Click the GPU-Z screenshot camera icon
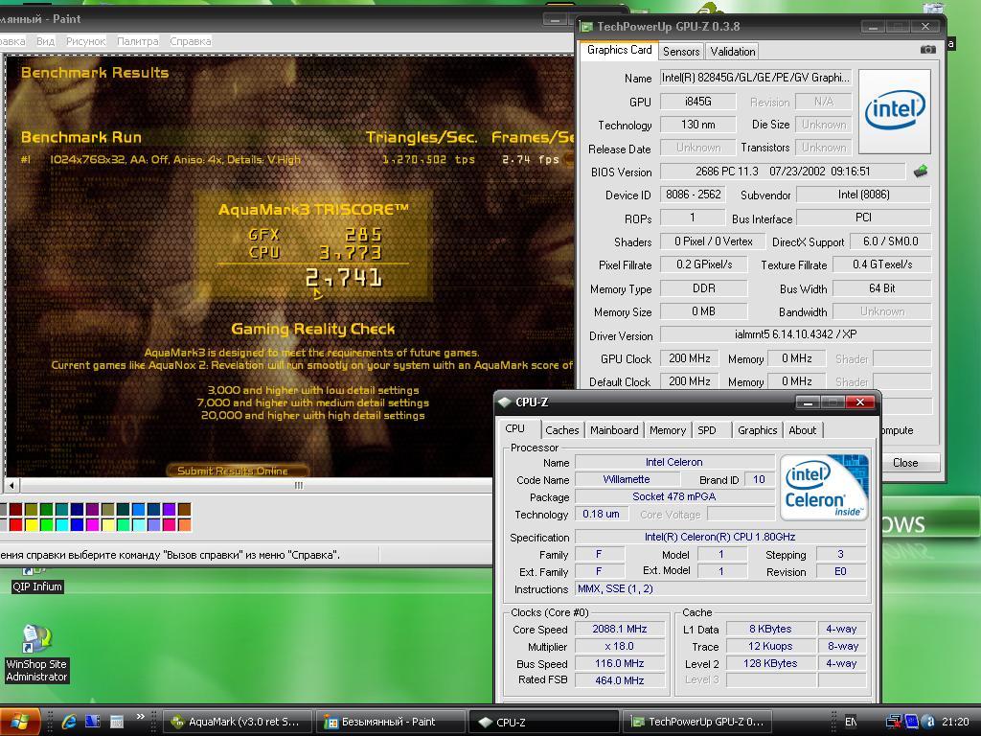The height and width of the screenshot is (736, 981). pyautogui.click(x=927, y=50)
